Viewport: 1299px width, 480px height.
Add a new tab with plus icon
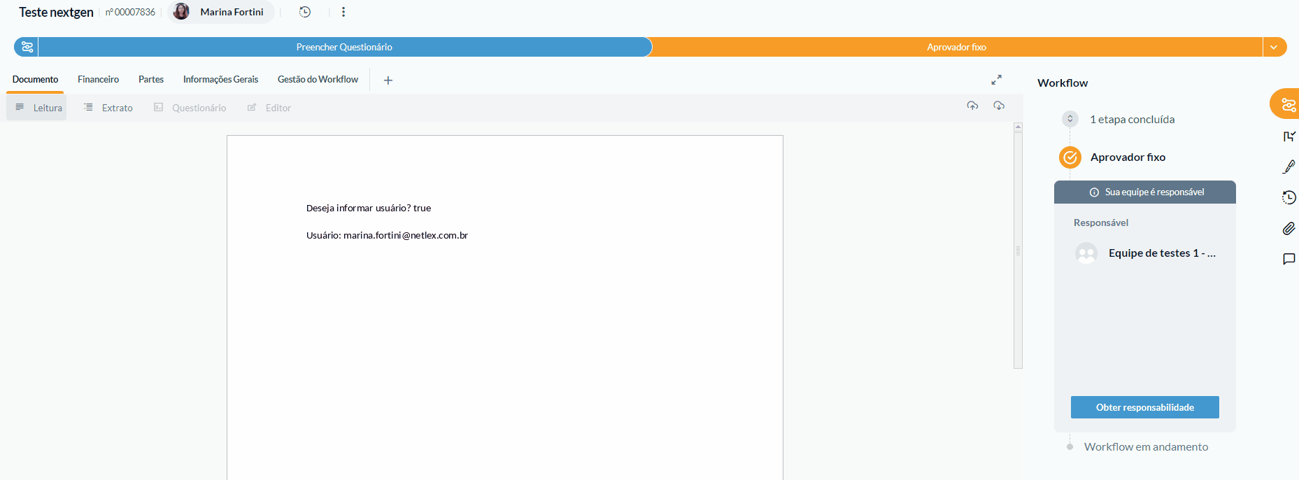point(388,80)
